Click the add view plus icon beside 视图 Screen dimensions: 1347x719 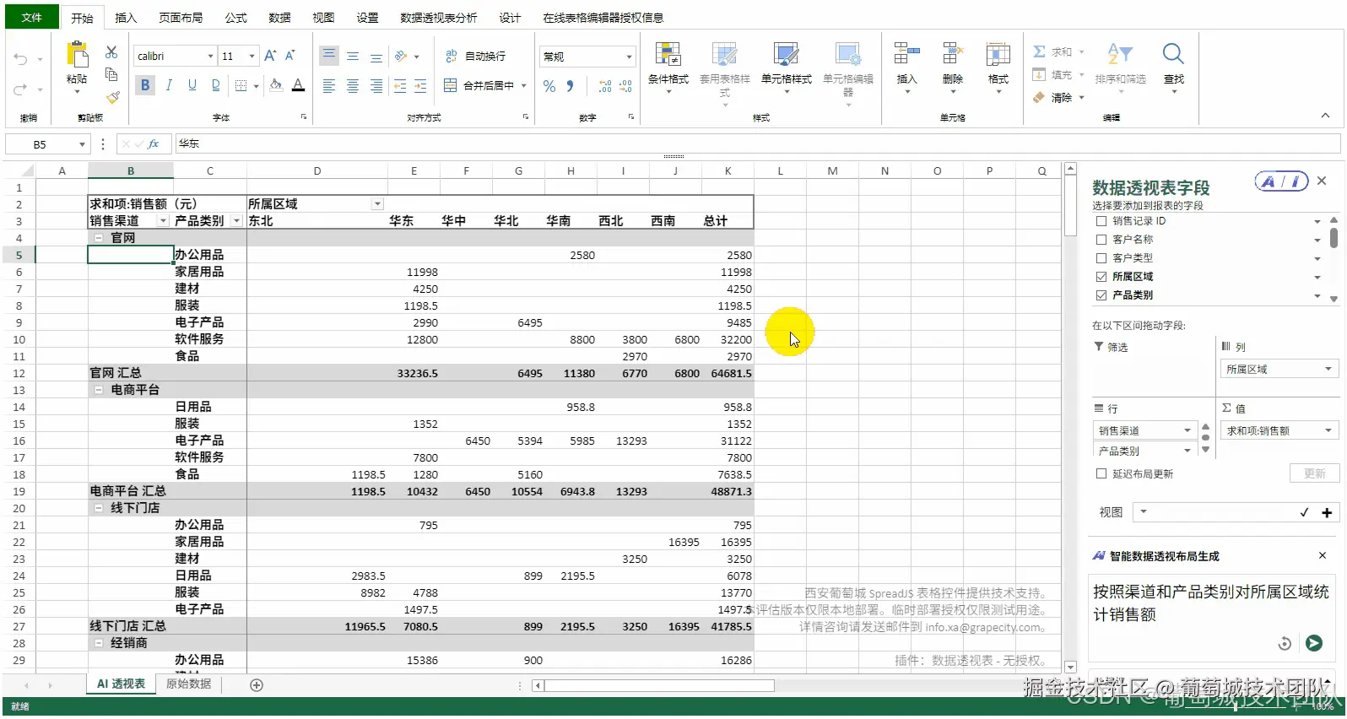pos(1327,512)
